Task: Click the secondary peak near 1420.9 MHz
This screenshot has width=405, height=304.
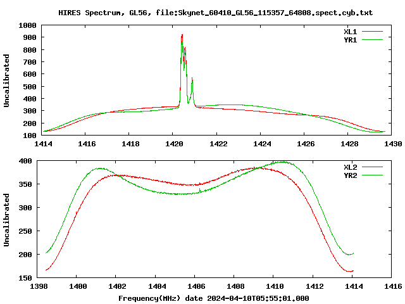Action: coord(192,79)
